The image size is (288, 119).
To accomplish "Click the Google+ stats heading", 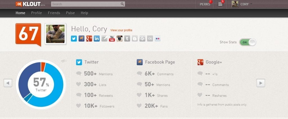I will click(214, 62).
